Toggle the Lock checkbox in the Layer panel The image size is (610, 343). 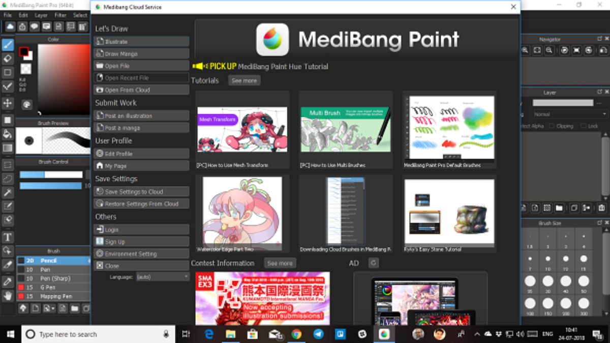[583, 126]
